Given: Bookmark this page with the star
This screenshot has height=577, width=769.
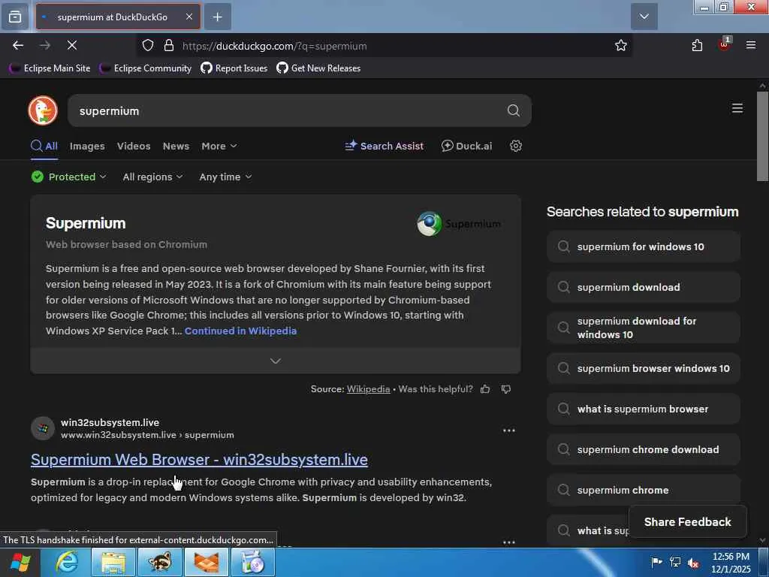Looking at the screenshot, I should pos(621,46).
